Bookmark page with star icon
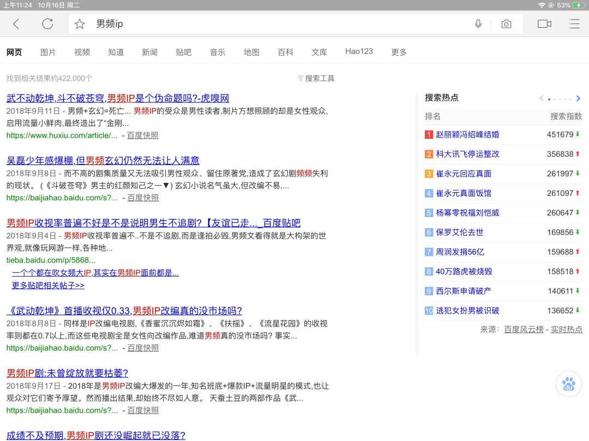The width and height of the screenshot is (589, 441). point(80,24)
